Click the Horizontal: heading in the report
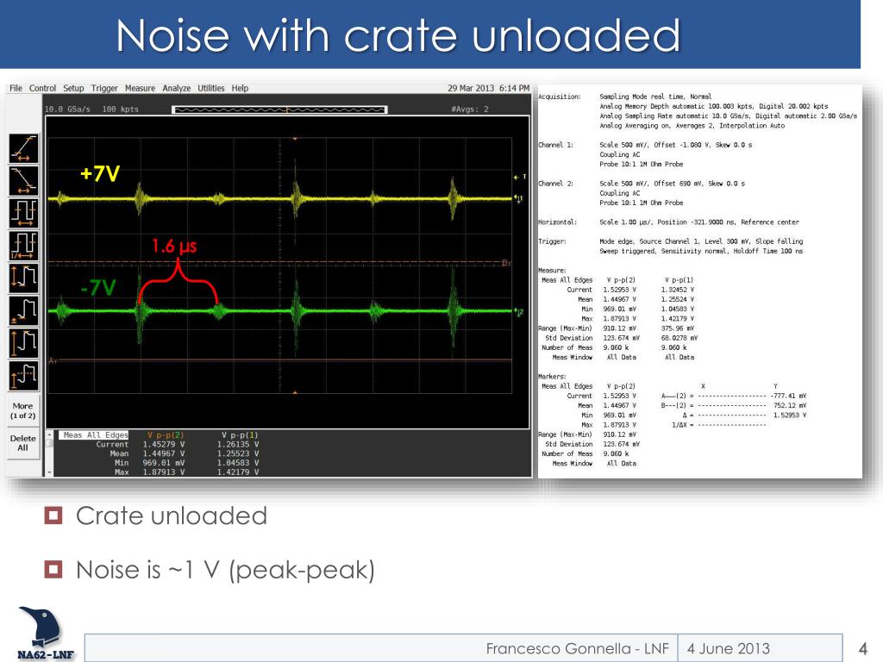The image size is (883, 662). [558, 222]
